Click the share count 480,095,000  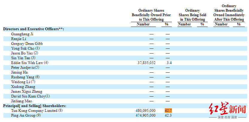146,111
